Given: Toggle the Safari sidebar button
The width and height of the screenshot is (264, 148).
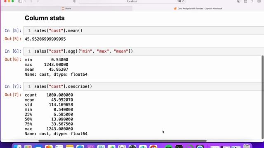Looking at the screenshot, I should [x=20, y=1].
